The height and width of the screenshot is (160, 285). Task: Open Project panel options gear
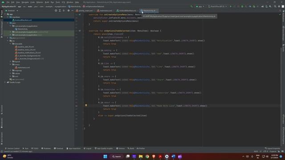tap(69, 11)
